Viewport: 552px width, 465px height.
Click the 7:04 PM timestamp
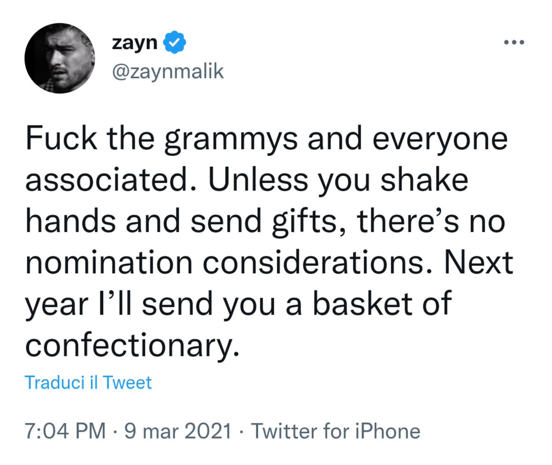(x=66, y=431)
